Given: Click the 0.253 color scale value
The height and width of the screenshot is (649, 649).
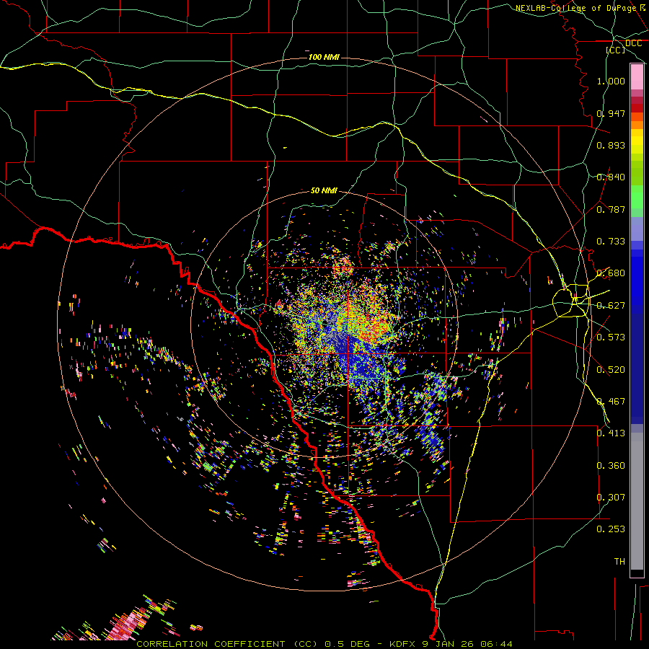Looking at the screenshot, I should pyautogui.click(x=611, y=529).
